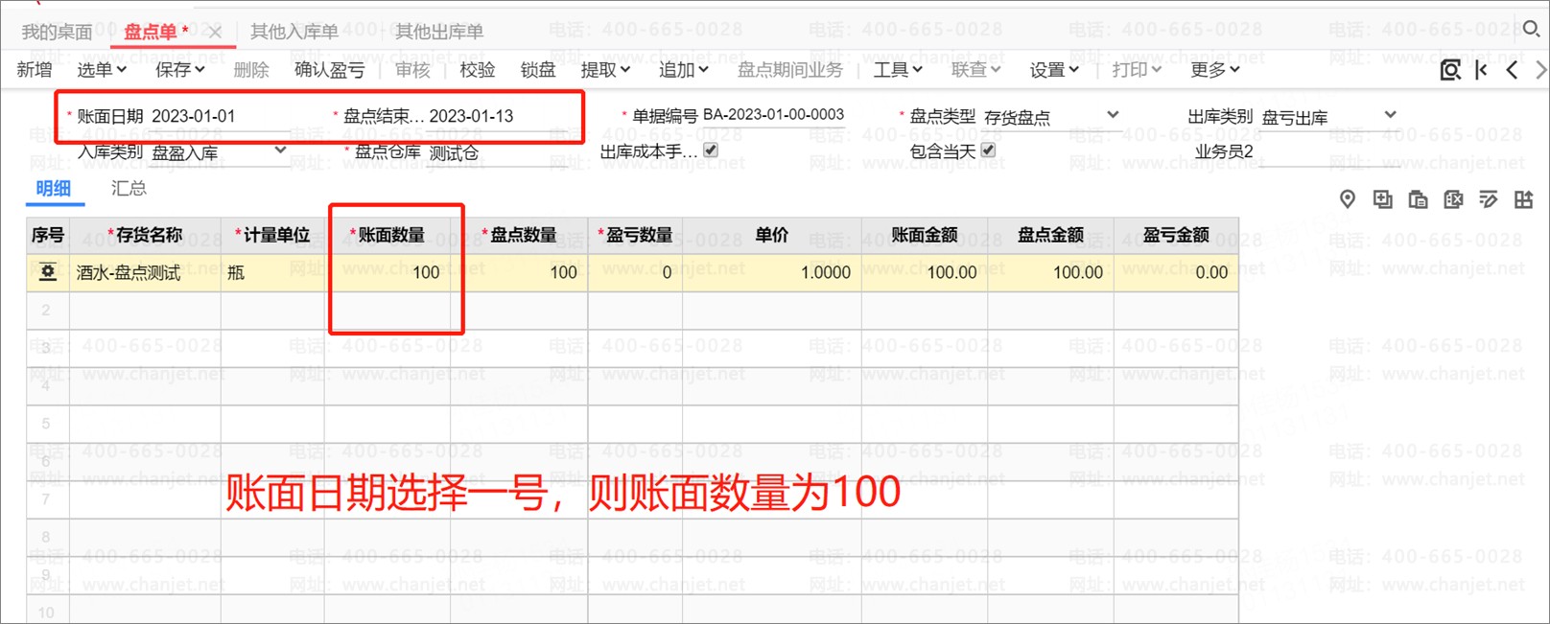Click the copy-row icon above table
1550x624 pixels.
click(x=1382, y=199)
